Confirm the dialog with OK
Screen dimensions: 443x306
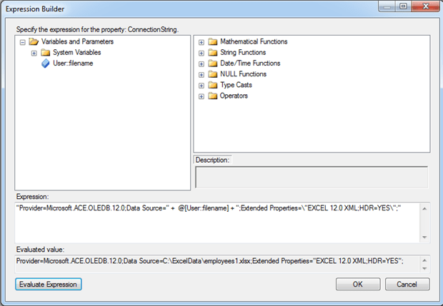pyautogui.click(x=358, y=284)
